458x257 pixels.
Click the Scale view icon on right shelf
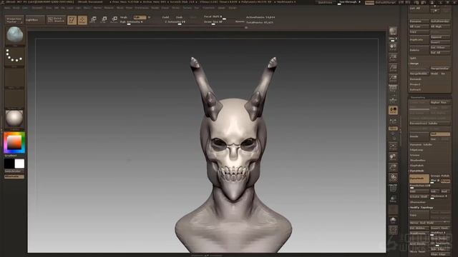(x=393, y=167)
